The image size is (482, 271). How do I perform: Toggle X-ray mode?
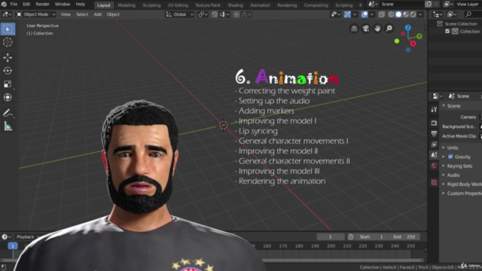[382, 14]
